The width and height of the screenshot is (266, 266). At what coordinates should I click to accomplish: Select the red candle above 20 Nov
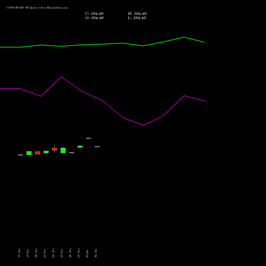coord(38,153)
